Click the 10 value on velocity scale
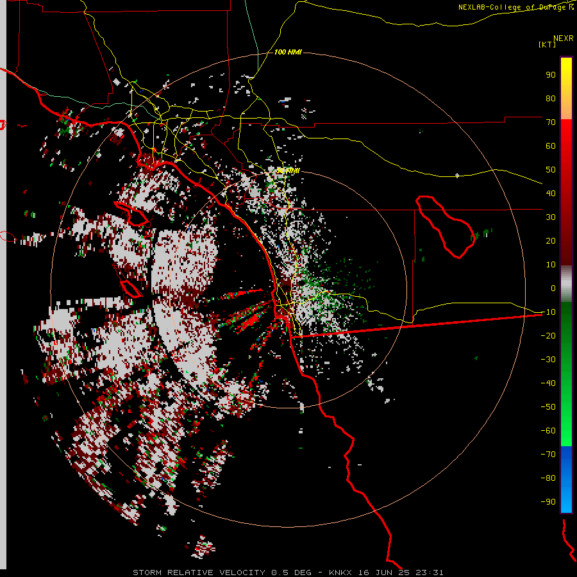The image size is (577, 577). pyautogui.click(x=551, y=265)
